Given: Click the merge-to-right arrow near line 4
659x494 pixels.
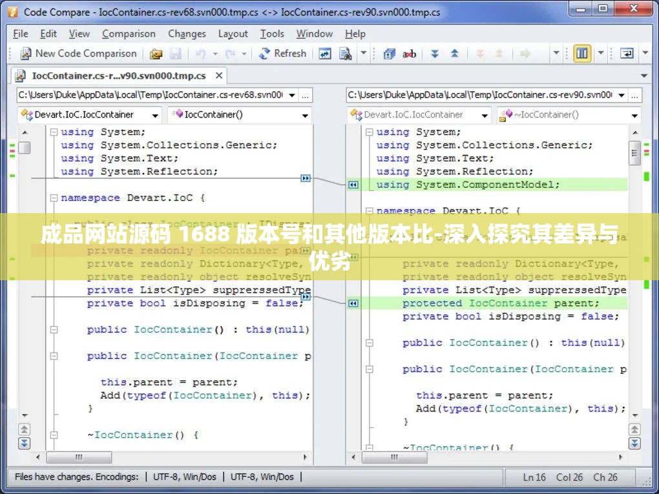Looking at the screenshot, I should [306, 178].
